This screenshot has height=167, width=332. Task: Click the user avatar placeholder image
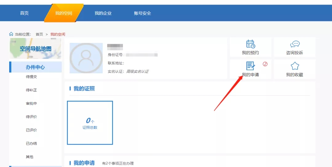click(x=86, y=58)
